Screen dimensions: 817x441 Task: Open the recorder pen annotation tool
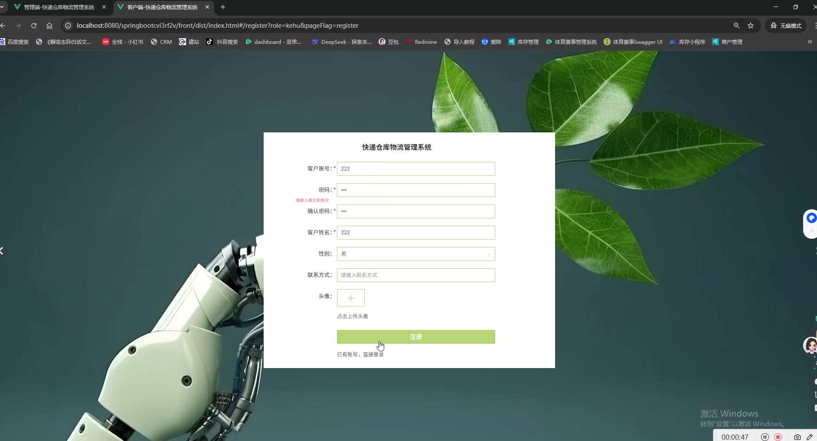coord(810,437)
